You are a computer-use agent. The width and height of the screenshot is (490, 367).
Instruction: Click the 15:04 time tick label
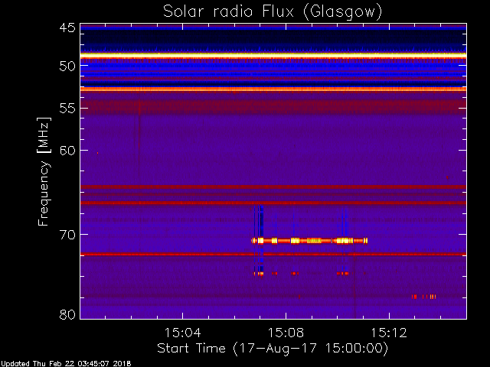182,333
